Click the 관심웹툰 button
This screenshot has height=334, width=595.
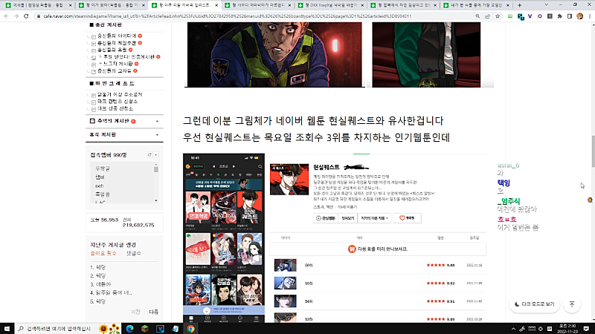click(326, 218)
